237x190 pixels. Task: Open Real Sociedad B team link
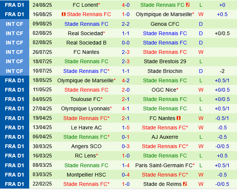pos(86,43)
